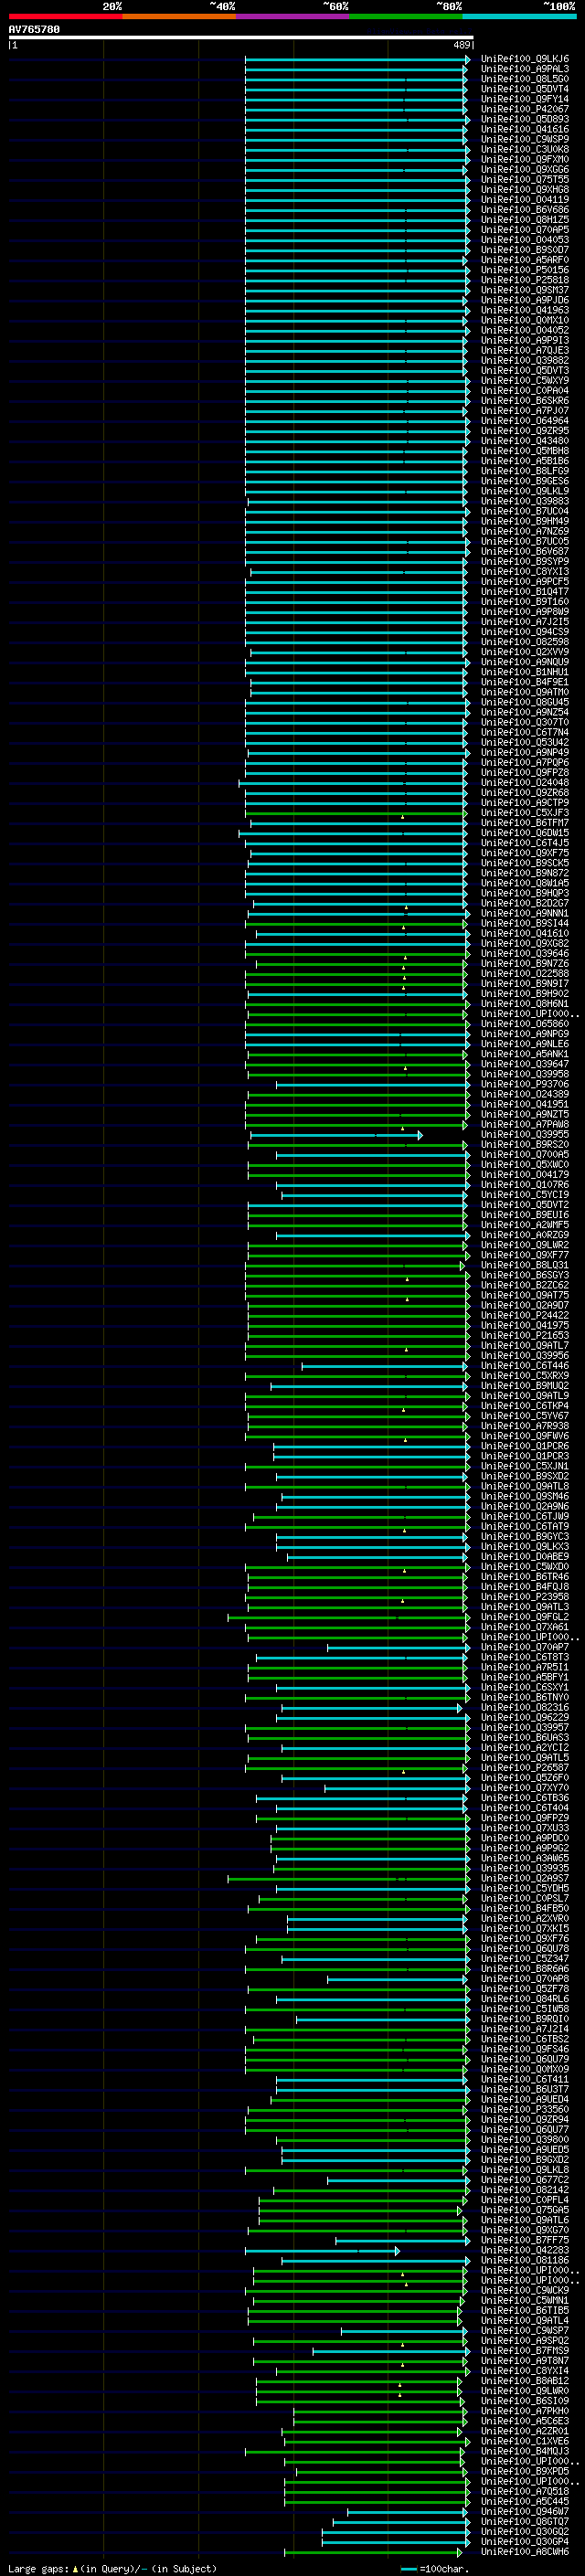Select label UniRef100_A5ARF0
Image resolution: width=585 pixels, height=2576 pixels.
click(525, 260)
